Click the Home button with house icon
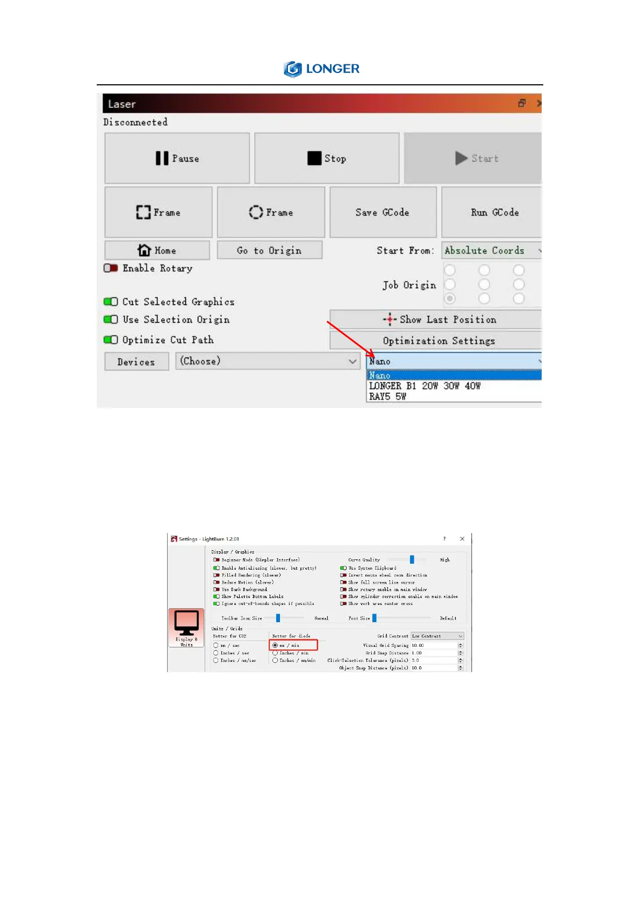 click(x=157, y=250)
